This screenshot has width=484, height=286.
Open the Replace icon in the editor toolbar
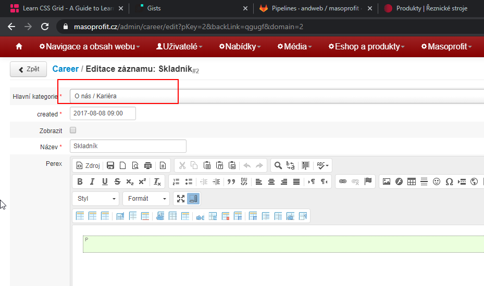291,165
